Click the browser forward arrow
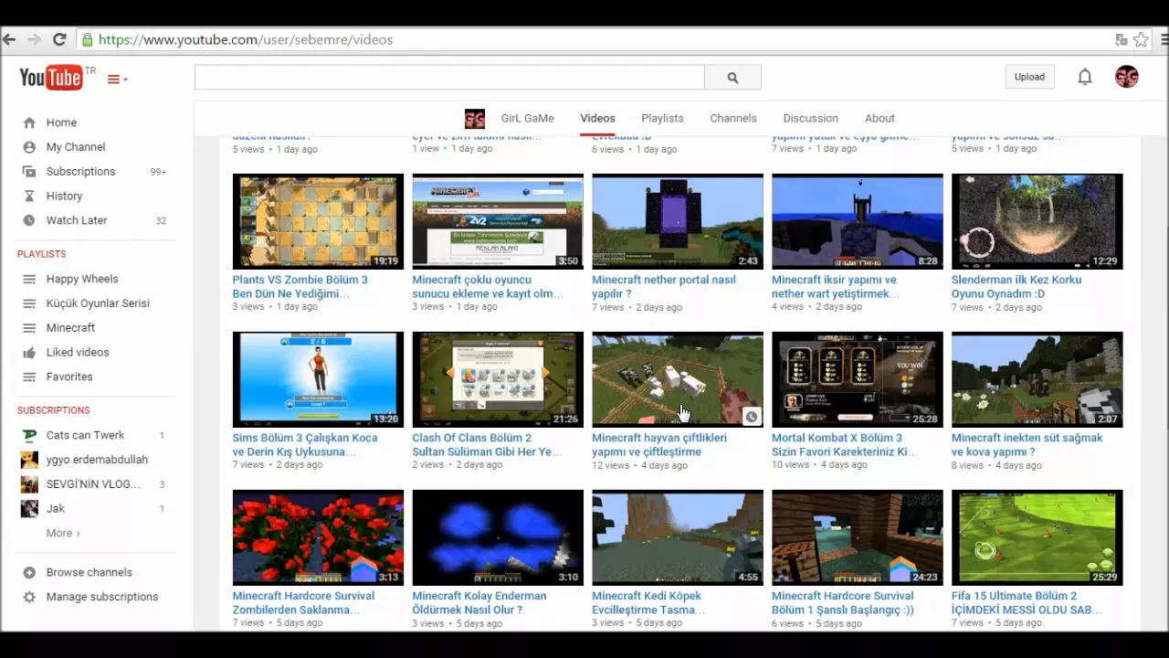1169x658 pixels. pyautogui.click(x=35, y=39)
